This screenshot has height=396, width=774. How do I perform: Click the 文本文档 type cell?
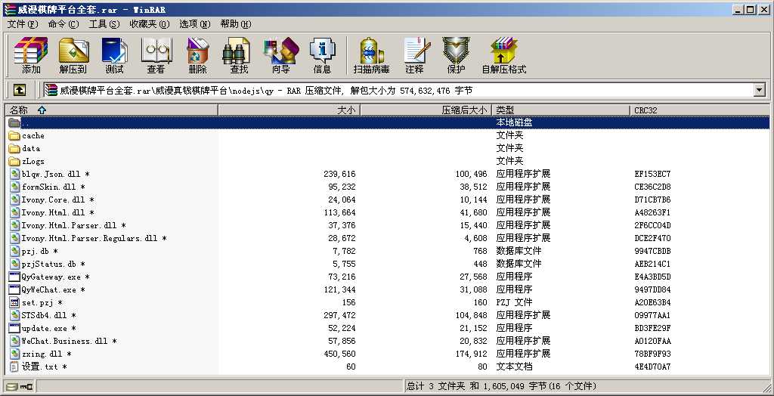click(x=514, y=367)
